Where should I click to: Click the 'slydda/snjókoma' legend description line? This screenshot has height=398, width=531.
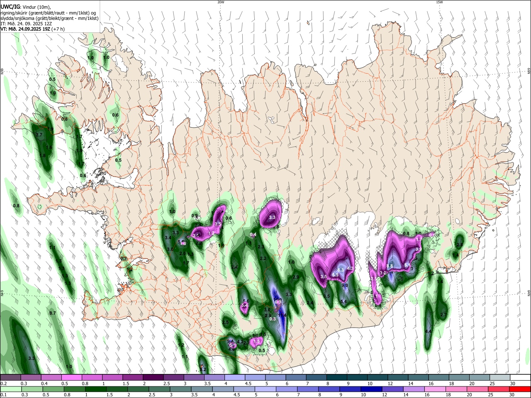[x=49, y=18]
